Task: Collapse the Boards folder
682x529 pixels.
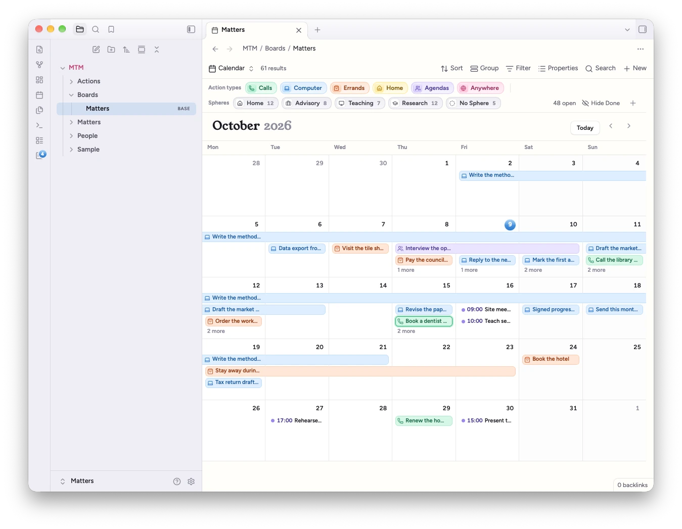Action: pos(71,95)
